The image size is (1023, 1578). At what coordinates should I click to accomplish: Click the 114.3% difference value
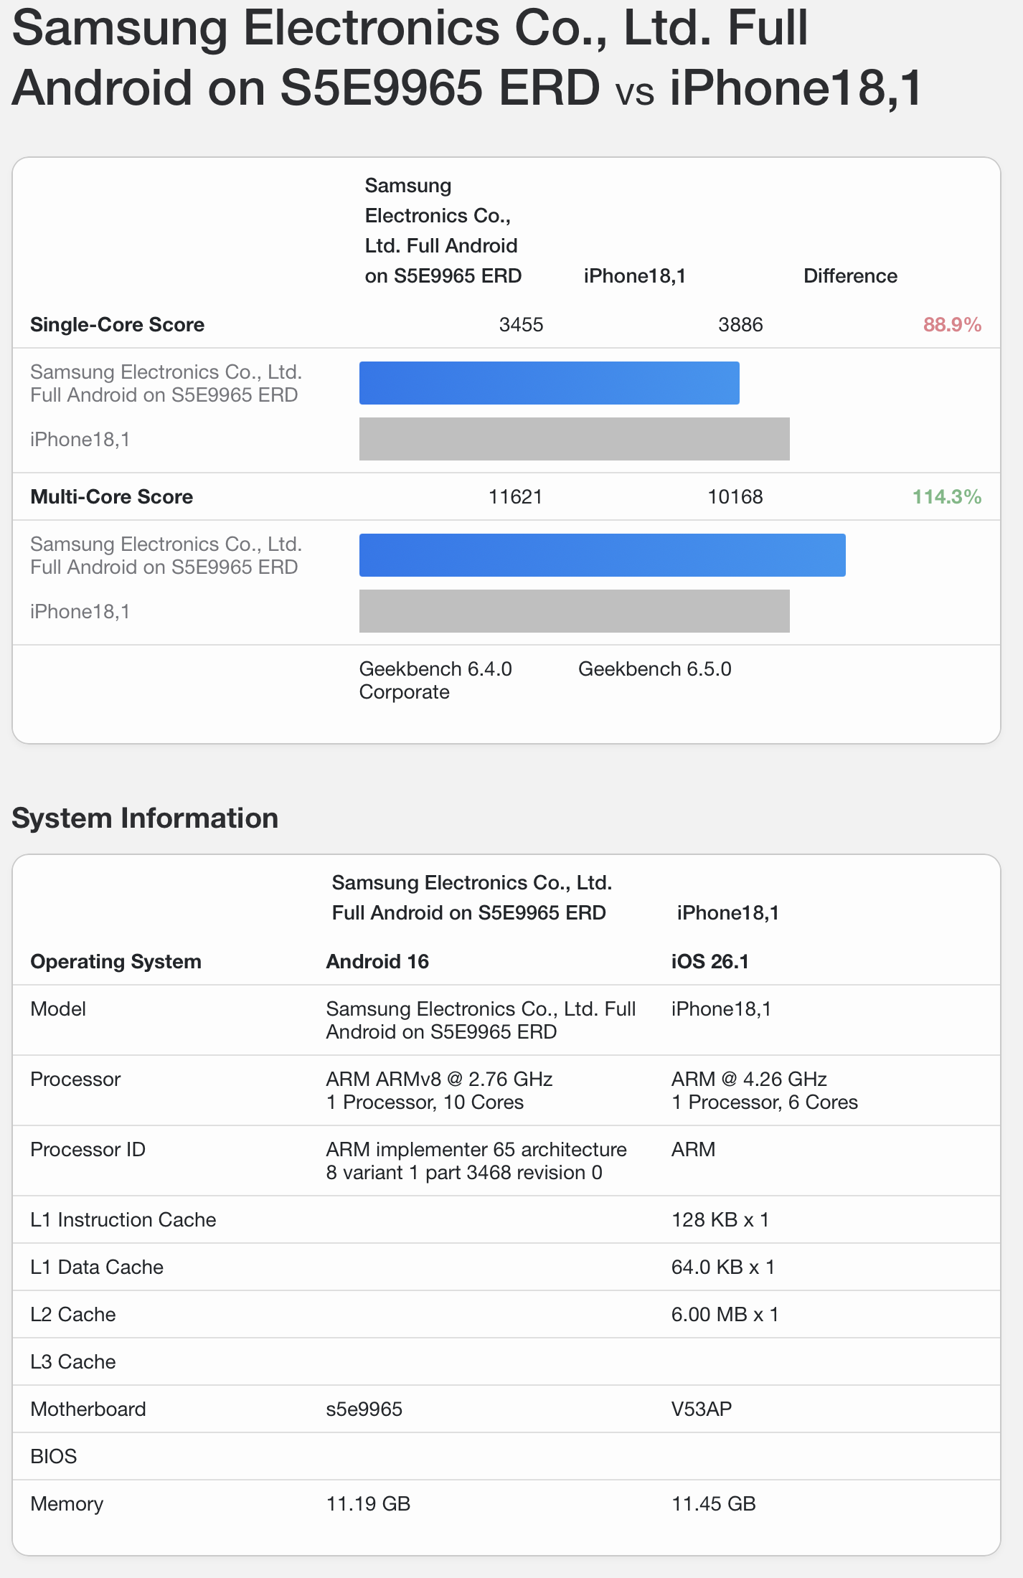point(946,497)
